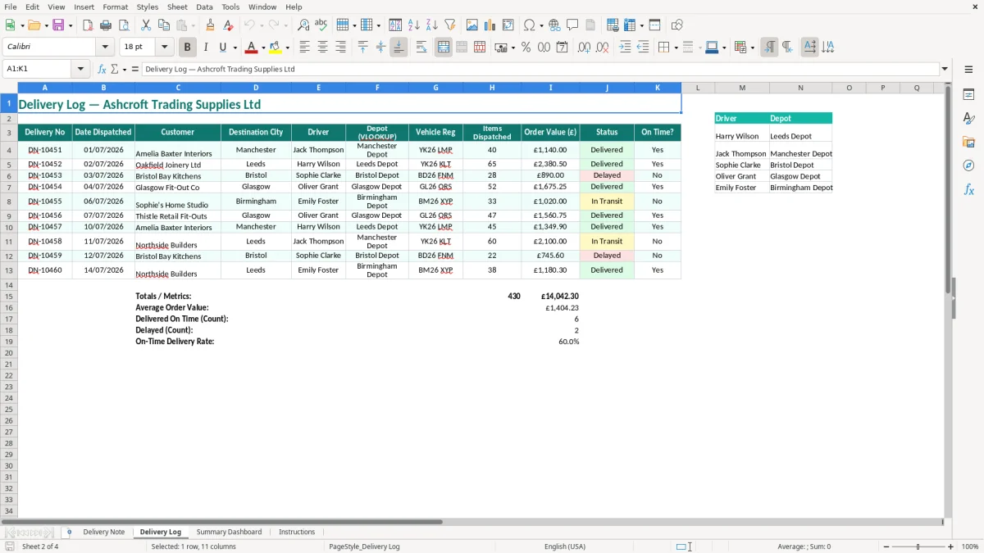Image resolution: width=984 pixels, height=553 pixels.
Task: Copy the selection
Action: click(x=164, y=25)
